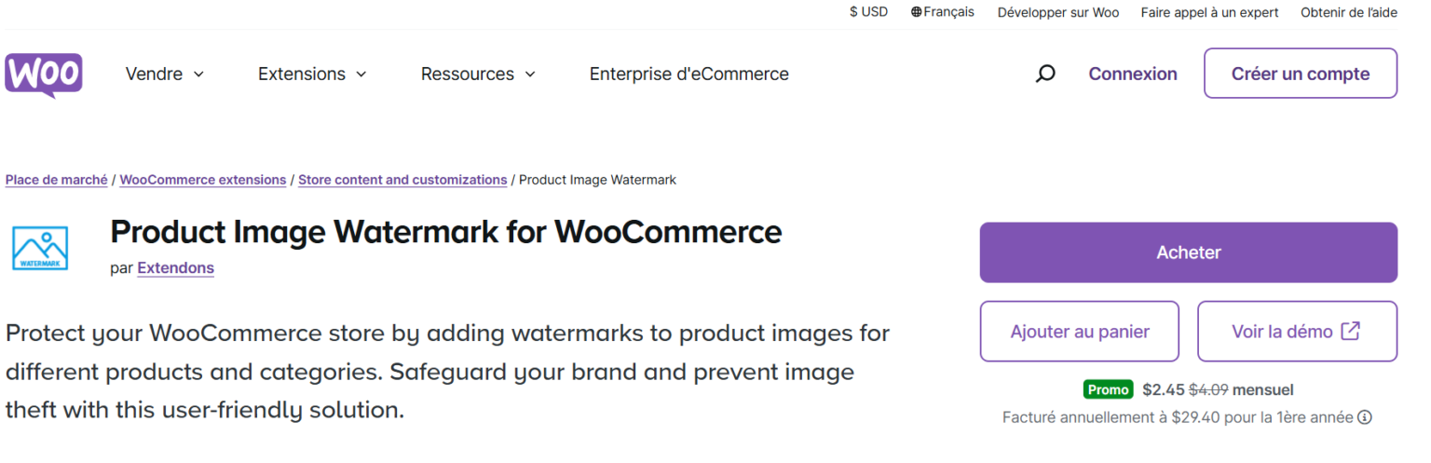Go to Place de marché breadcrumb
Screen dimensions: 1431x463
[x=57, y=180]
